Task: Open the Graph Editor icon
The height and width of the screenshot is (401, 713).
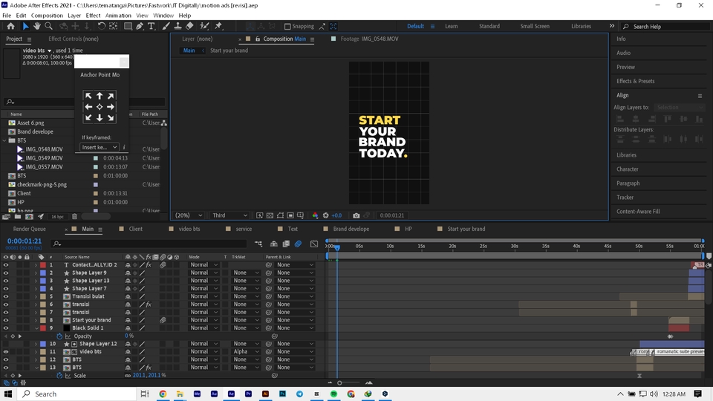Action: tap(314, 244)
